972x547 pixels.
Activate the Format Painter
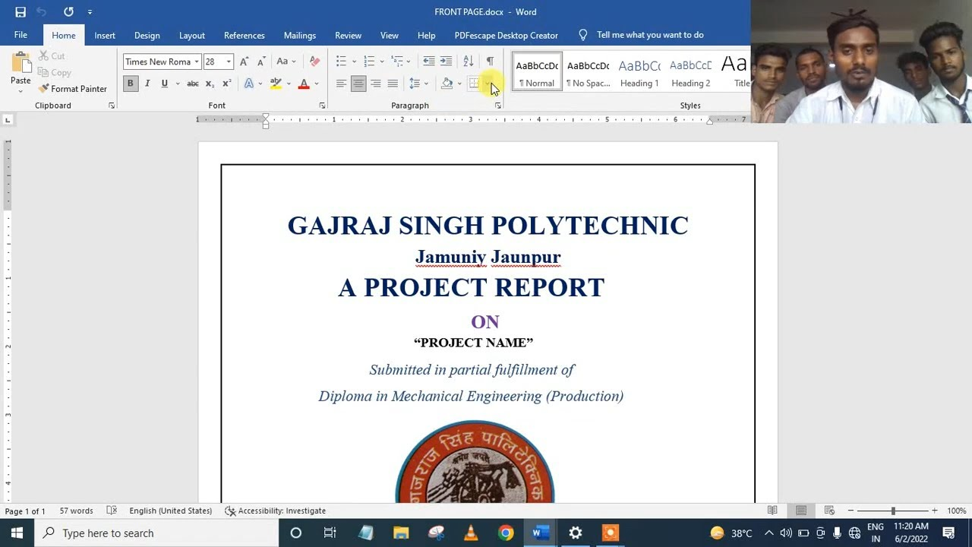(x=74, y=89)
